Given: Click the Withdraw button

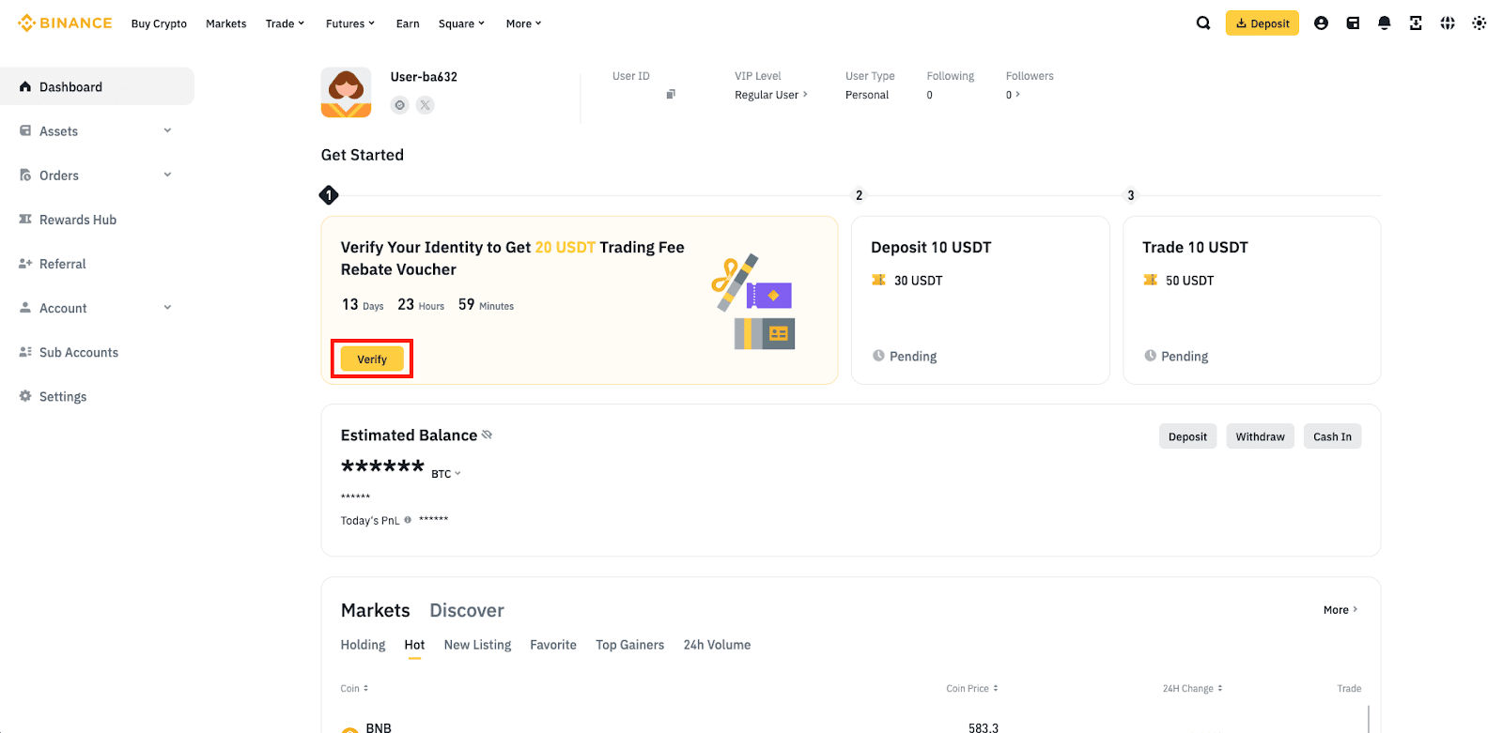Looking at the screenshot, I should pos(1260,436).
